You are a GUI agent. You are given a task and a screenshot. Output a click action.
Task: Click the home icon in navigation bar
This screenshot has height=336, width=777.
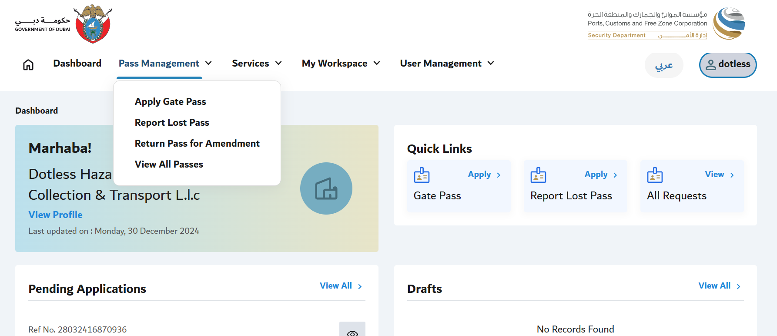coord(28,64)
